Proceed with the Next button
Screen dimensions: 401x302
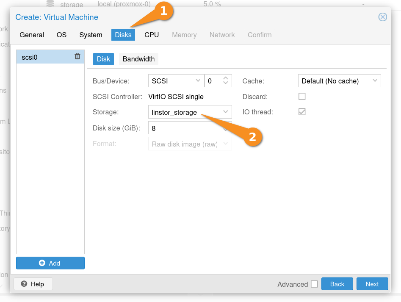point(372,284)
